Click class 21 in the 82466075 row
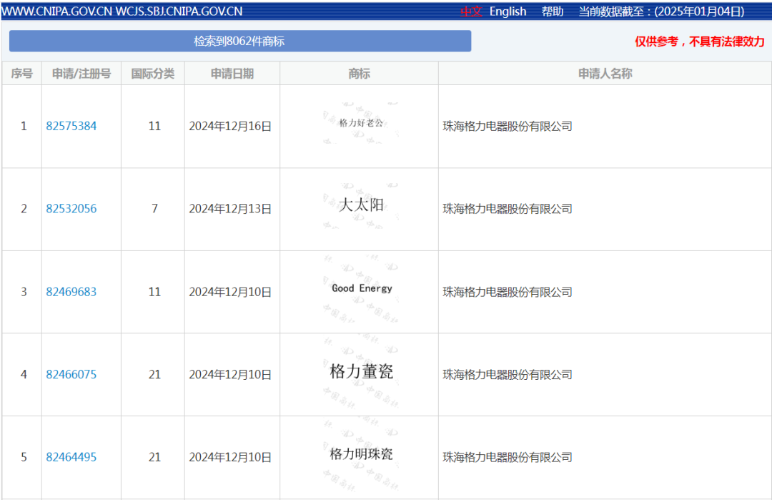The image size is (772, 500). point(154,375)
